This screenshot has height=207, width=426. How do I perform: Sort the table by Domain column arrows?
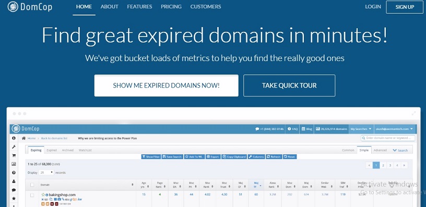pyautogui.click(x=133, y=185)
